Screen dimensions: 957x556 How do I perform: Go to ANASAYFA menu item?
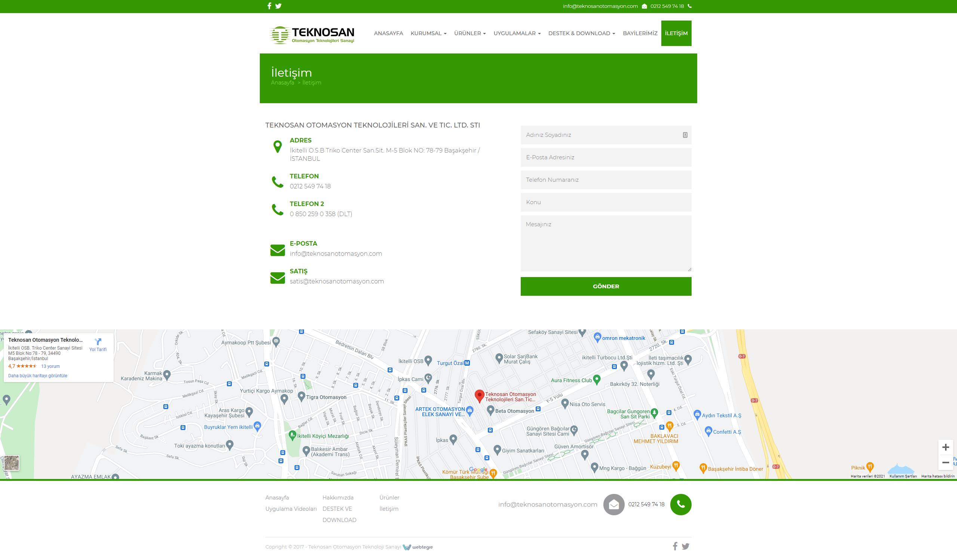(x=388, y=33)
